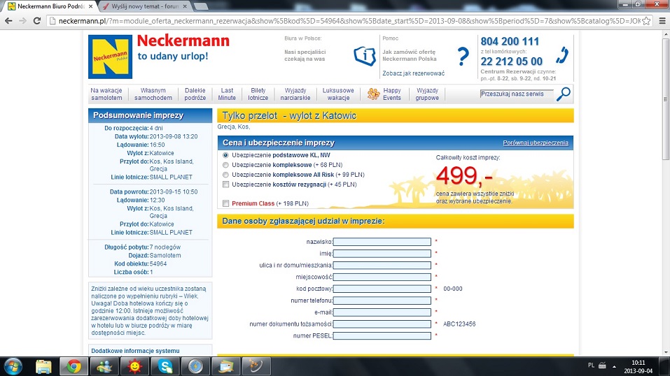Open the Windows Start button
This screenshot has width=670, height=376.
pos(13,367)
